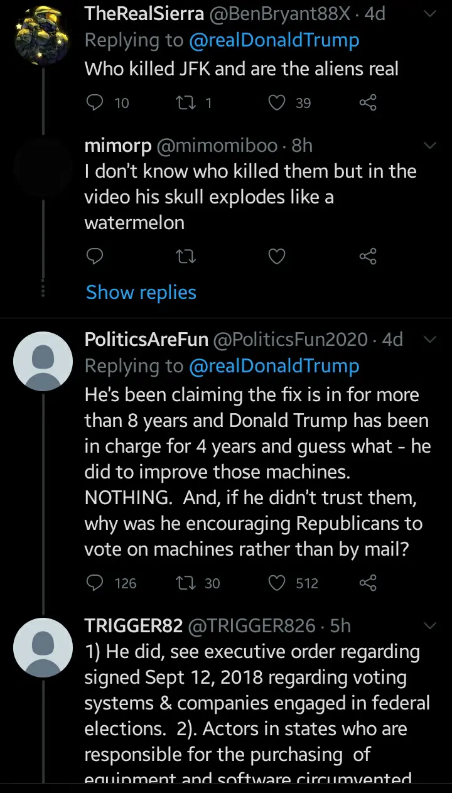Open TheRealSierra's avatar image
Image resolution: width=452 pixels, height=793 pixels.
coord(43,38)
